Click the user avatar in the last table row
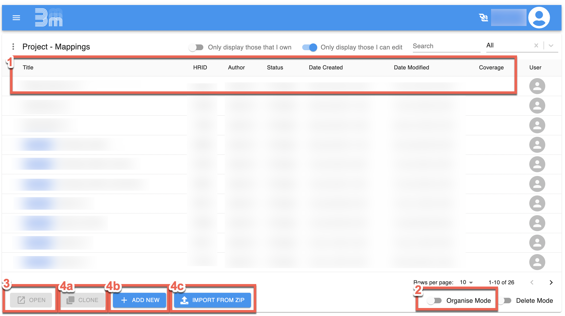The image size is (565, 316). point(537,262)
